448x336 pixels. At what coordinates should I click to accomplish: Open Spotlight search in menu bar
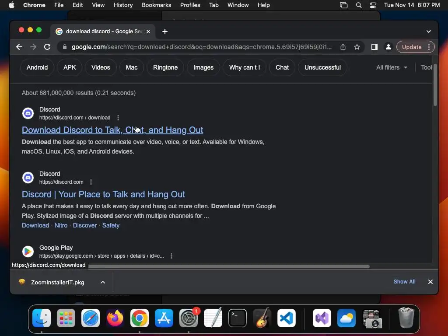point(359,5)
